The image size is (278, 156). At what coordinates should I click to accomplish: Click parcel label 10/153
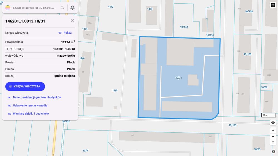[x=232, y=125]
